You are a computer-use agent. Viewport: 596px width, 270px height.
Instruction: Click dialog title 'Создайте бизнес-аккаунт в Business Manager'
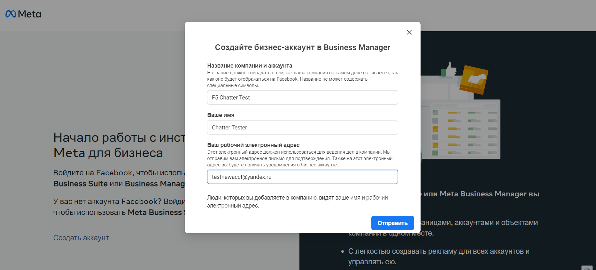[302, 47]
